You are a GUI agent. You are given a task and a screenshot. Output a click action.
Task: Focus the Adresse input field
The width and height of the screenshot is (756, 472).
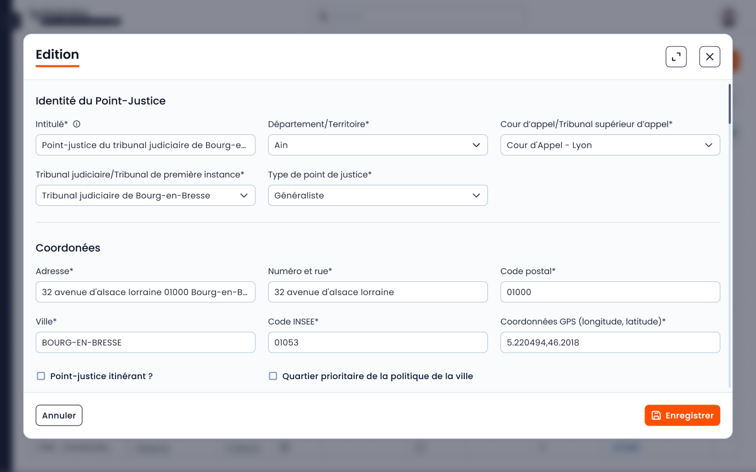145,292
